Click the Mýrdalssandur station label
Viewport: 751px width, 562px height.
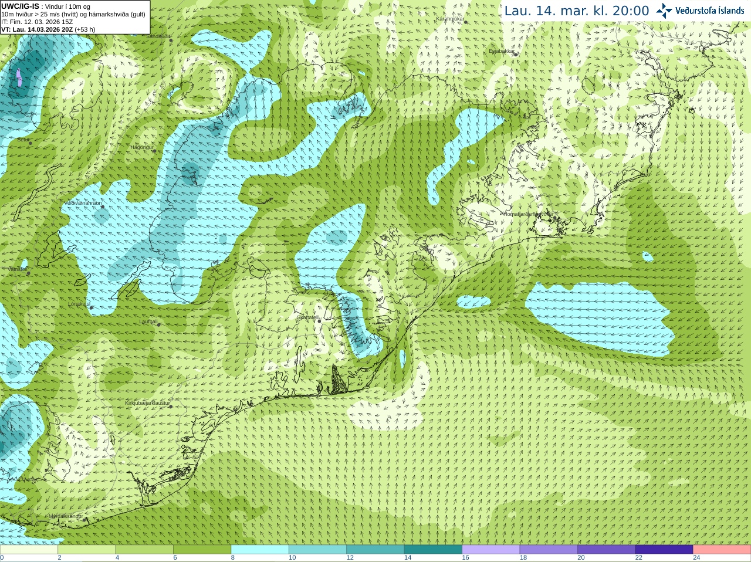[66, 516]
